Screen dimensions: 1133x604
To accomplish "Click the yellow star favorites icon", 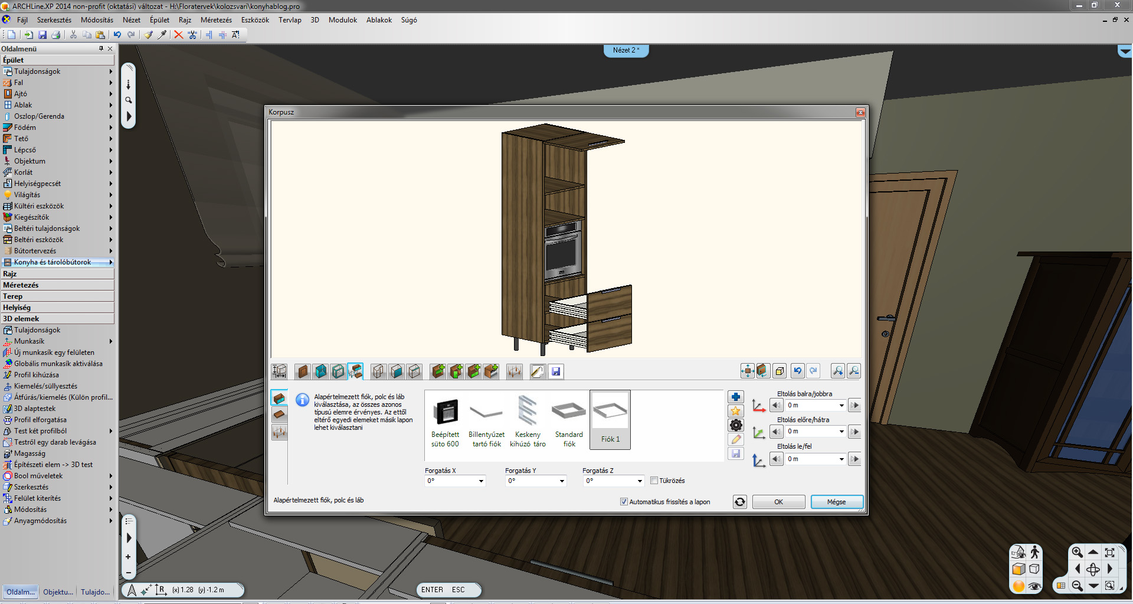I will (x=736, y=411).
